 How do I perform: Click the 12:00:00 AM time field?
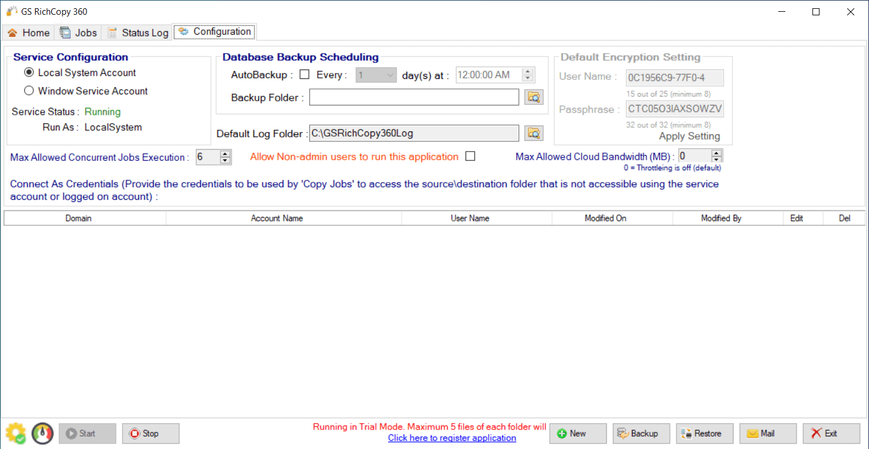click(x=489, y=75)
